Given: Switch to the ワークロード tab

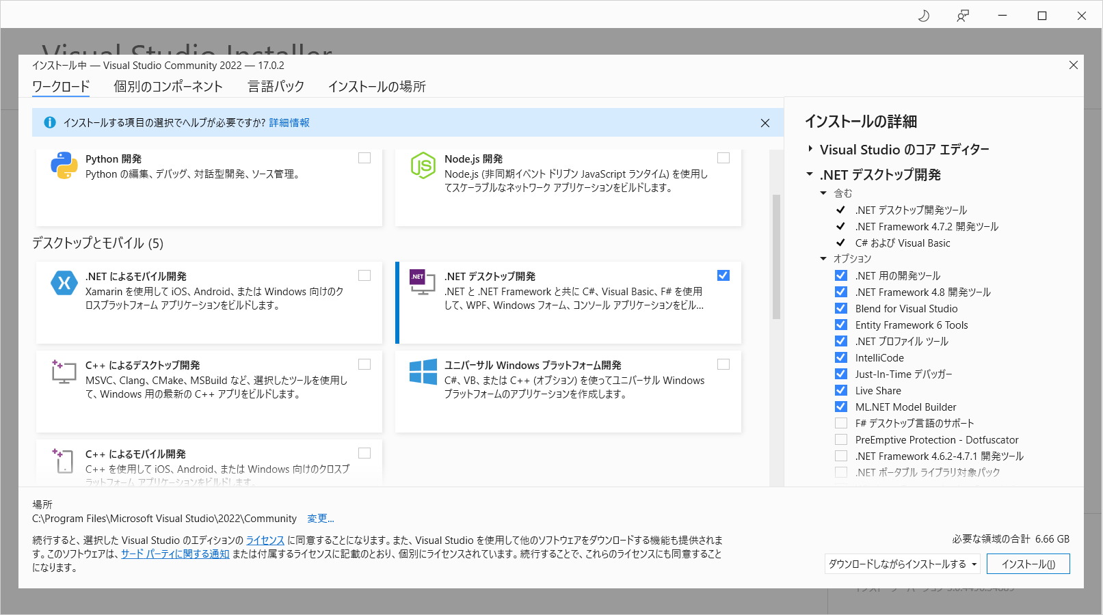Looking at the screenshot, I should 61,87.
